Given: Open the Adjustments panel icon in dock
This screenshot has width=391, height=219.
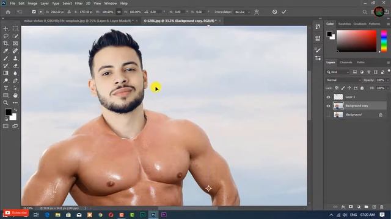Looking at the screenshot, I should (x=318, y=58).
